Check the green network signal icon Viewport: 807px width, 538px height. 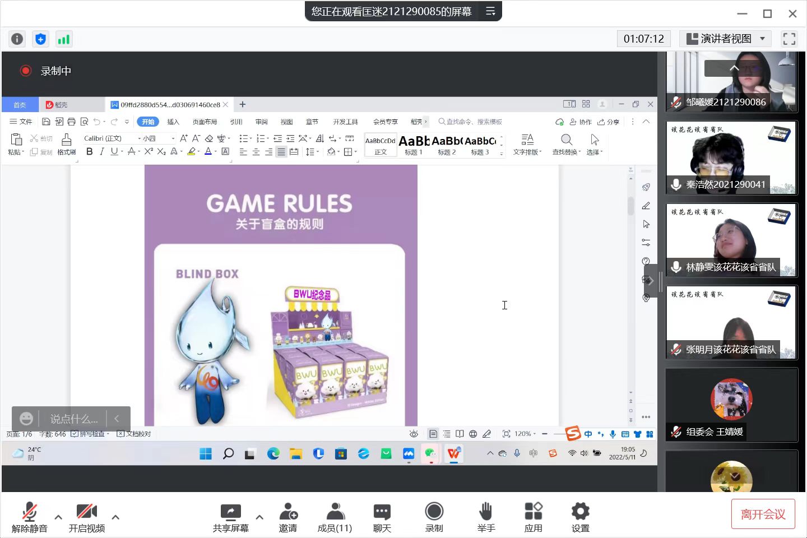click(x=64, y=39)
